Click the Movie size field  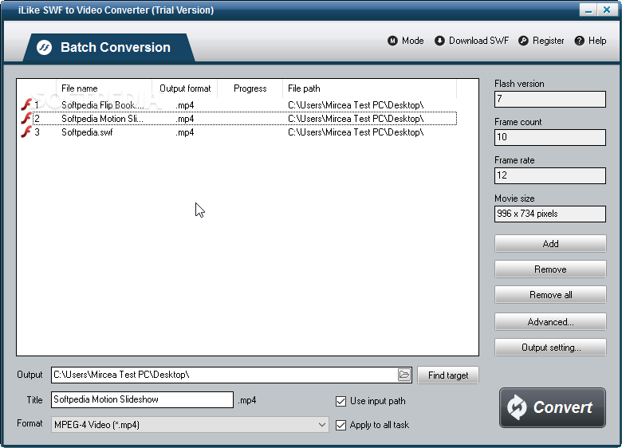(x=549, y=214)
